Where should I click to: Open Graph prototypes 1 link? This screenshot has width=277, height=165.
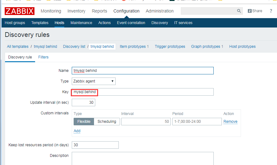[x=207, y=47]
